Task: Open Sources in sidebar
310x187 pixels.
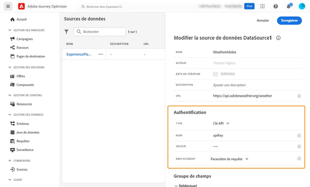Action: pos(22,169)
